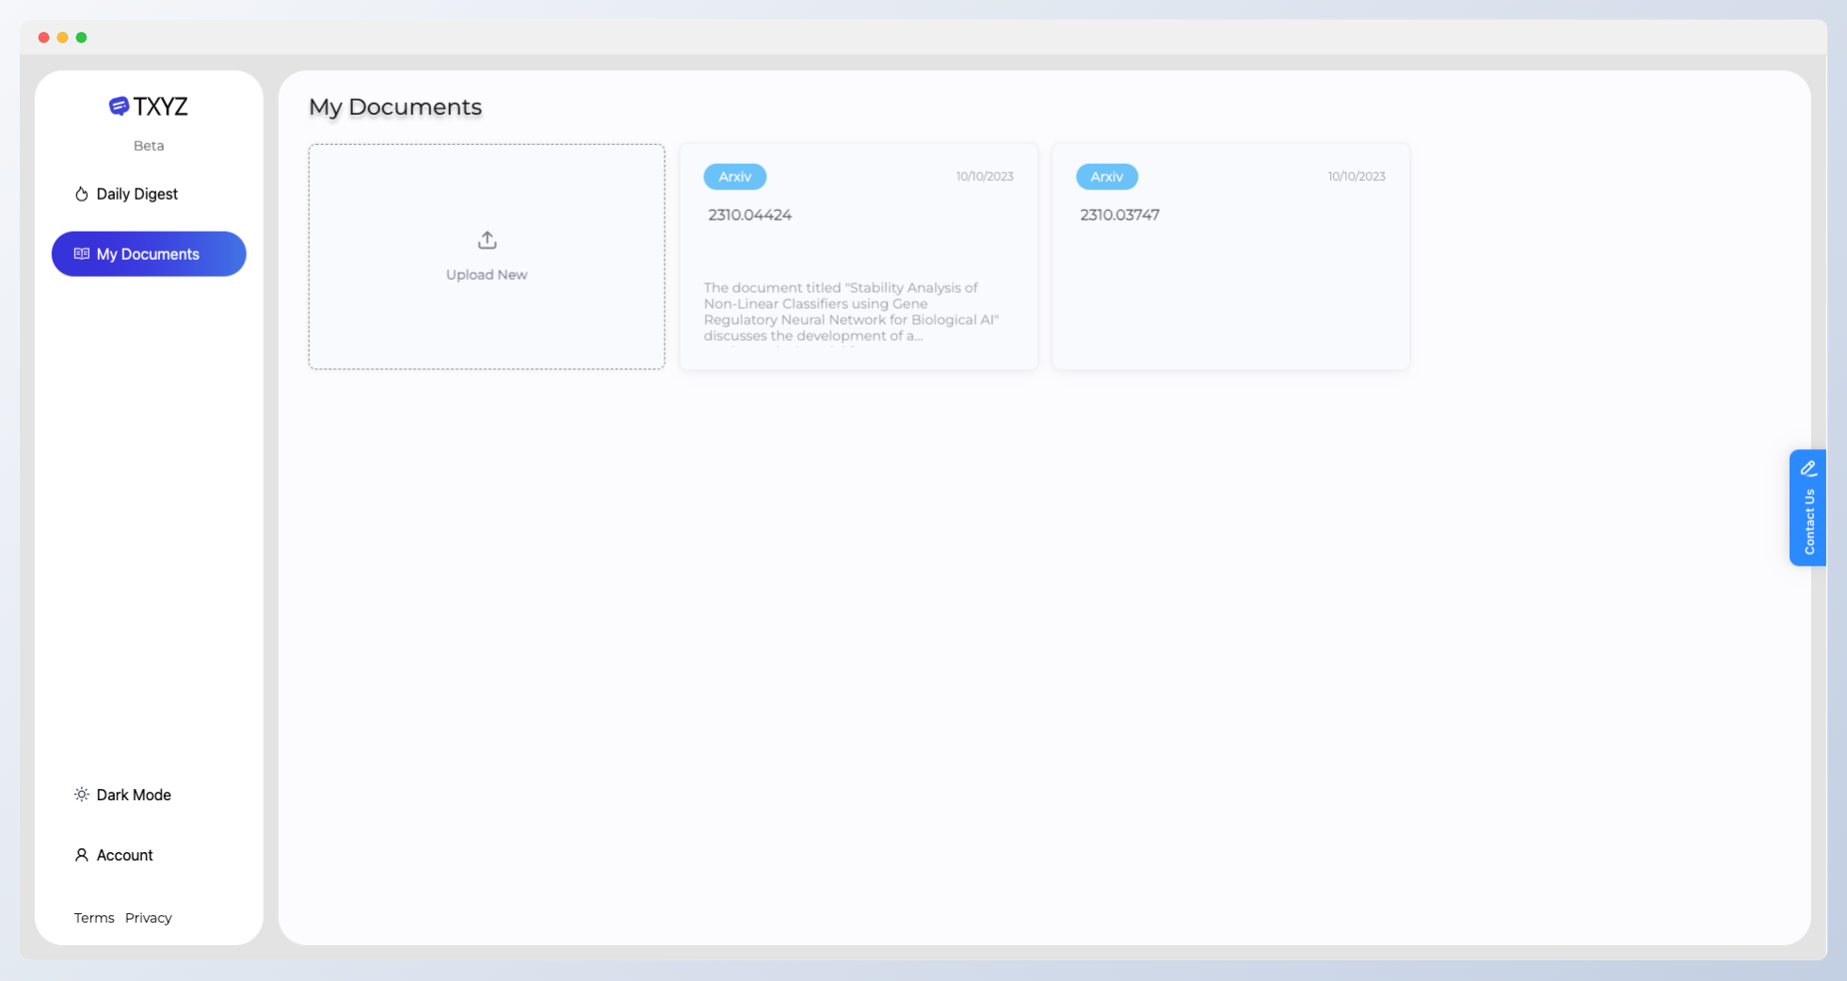Open the Terms link
Image resolution: width=1847 pixels, height=981 pixels.
[94, 918]
